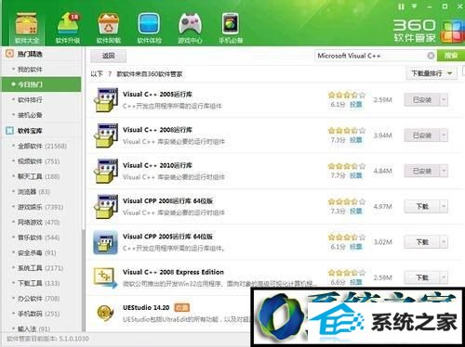Download Visual C++ 2008 Express Edition
This screenshot has height=347, width=465.
pyautogui.click(x=422, y=277)
